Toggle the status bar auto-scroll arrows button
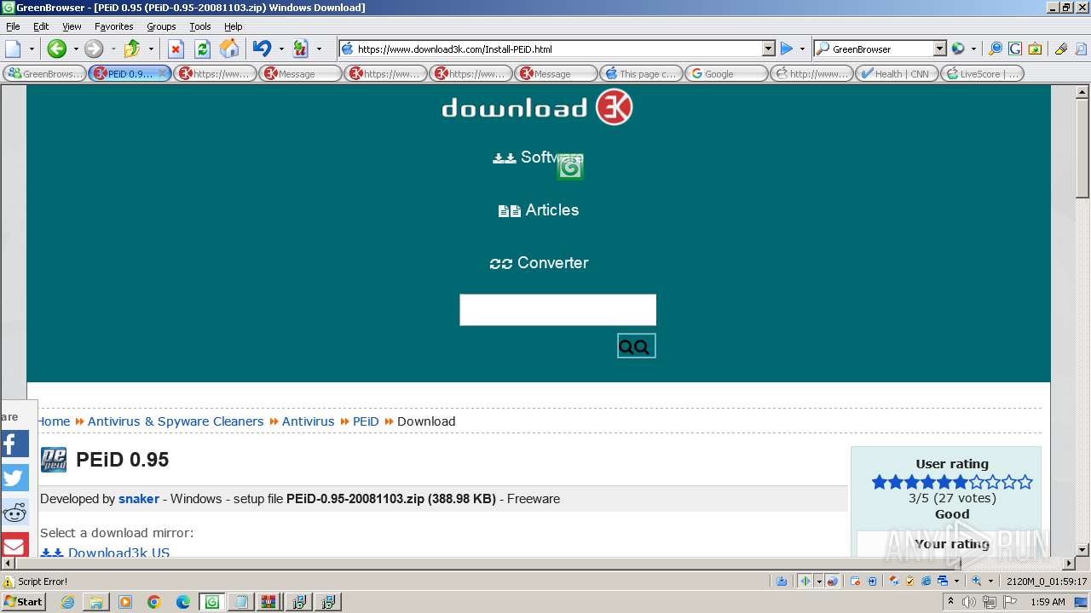The height and width of the screenshot is (613, 1091). pyautogui.click(x=805, y=581)
